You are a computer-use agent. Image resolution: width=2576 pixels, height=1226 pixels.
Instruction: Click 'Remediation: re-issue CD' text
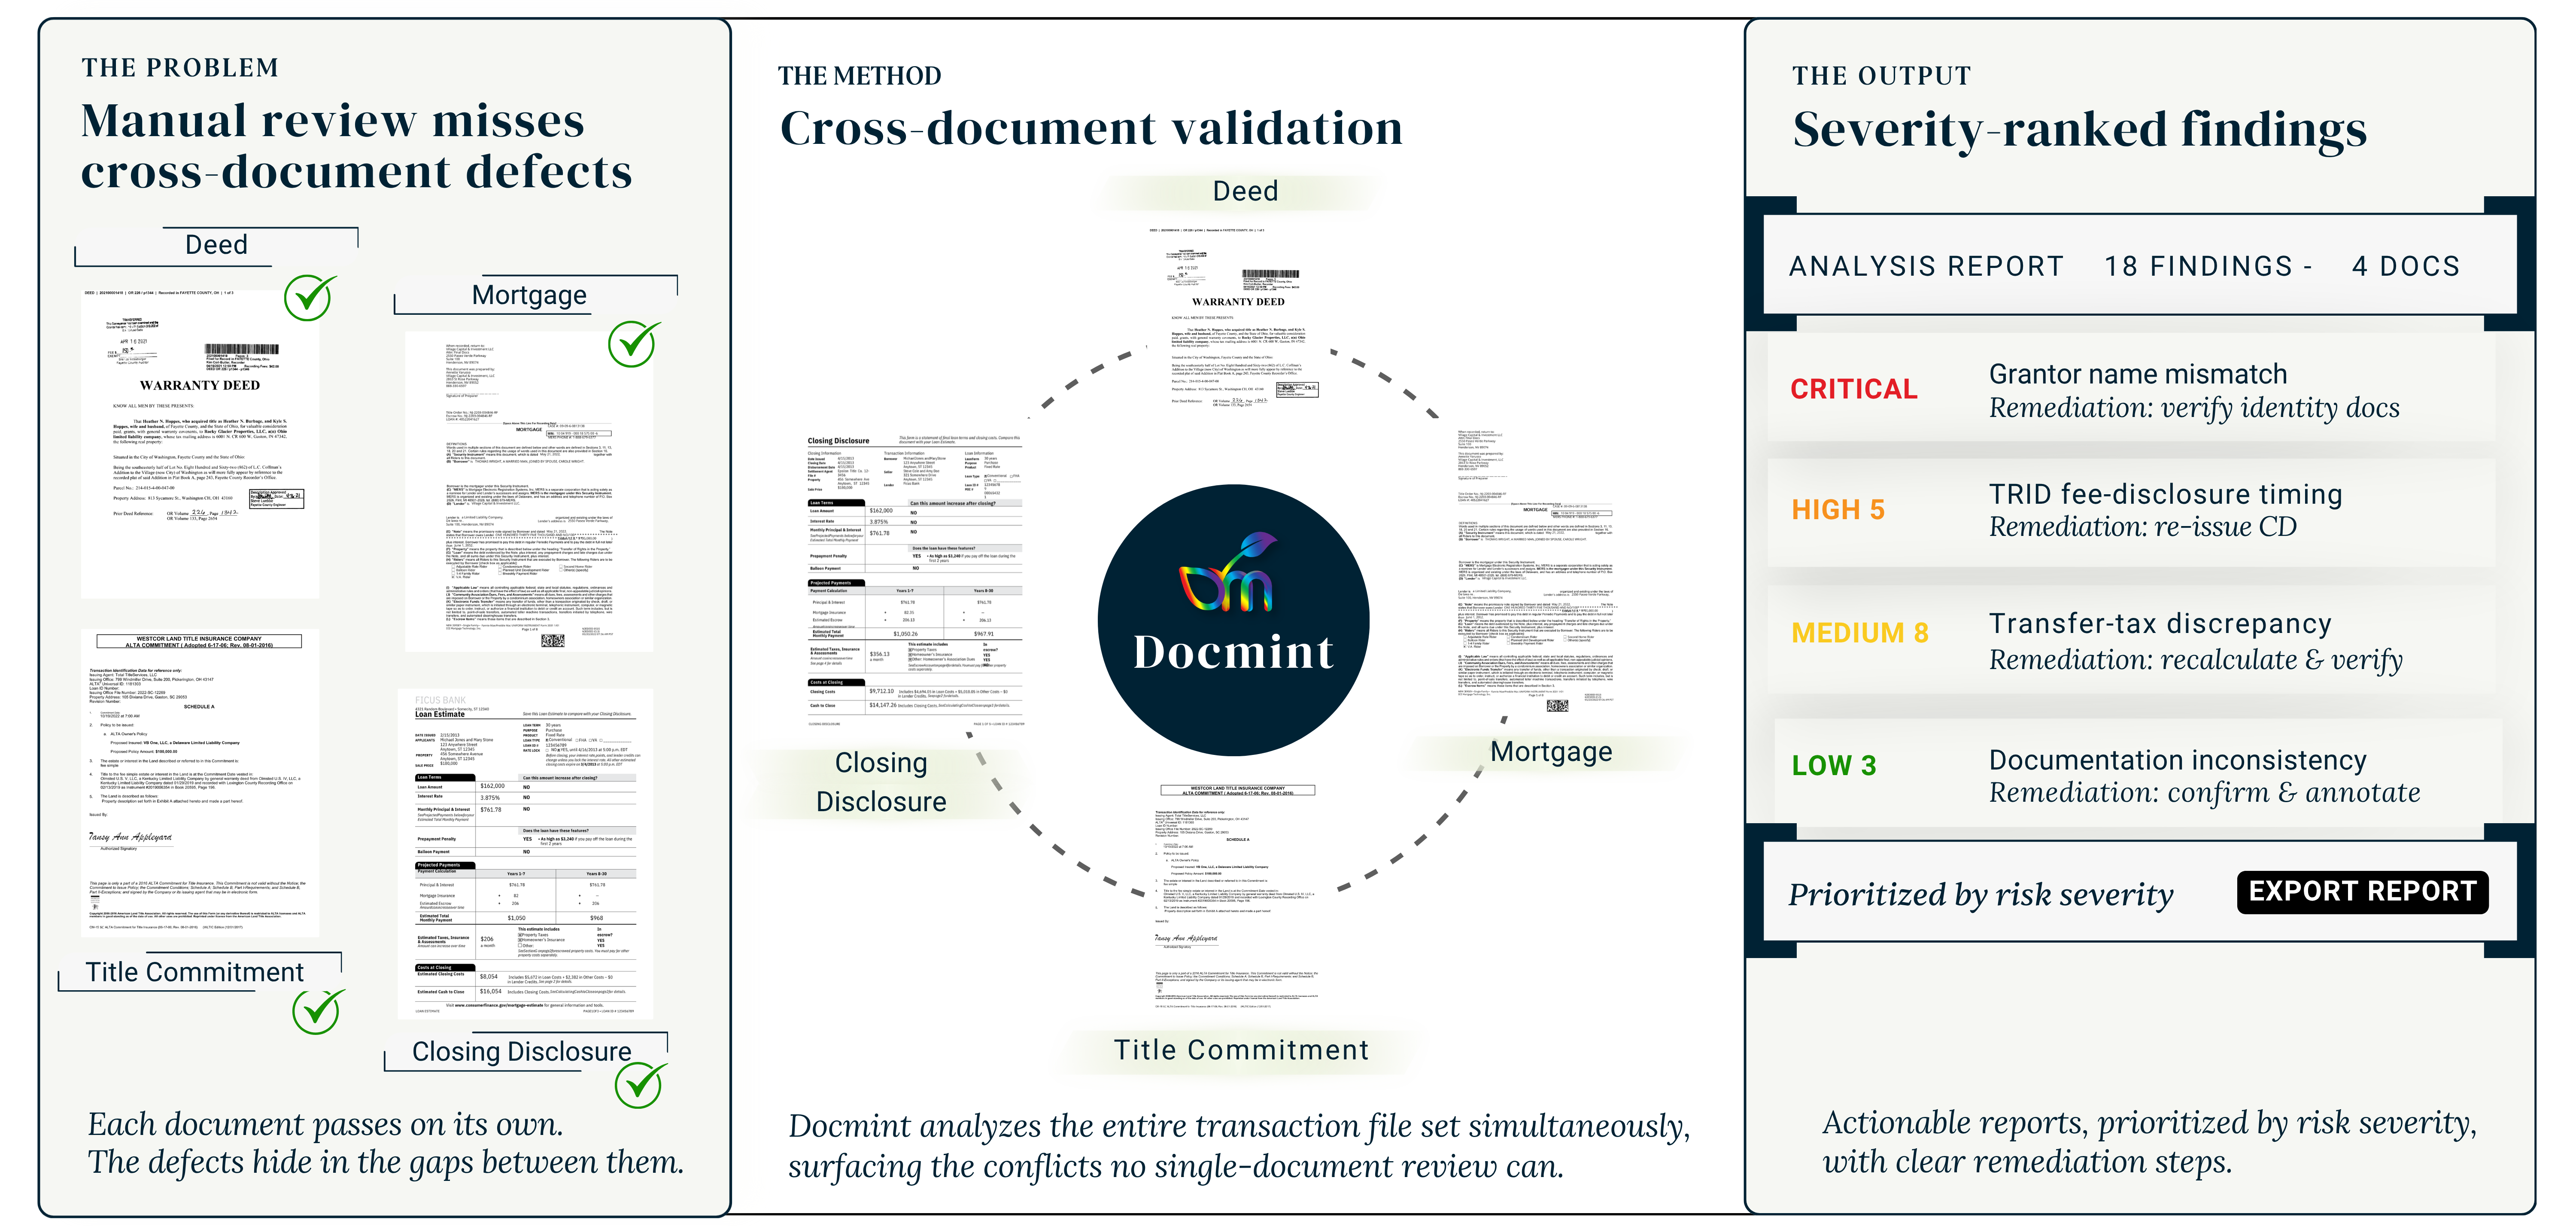point(2142,527)
